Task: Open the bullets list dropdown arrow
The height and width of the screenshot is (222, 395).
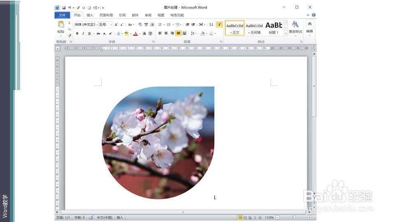Action: 164,25
